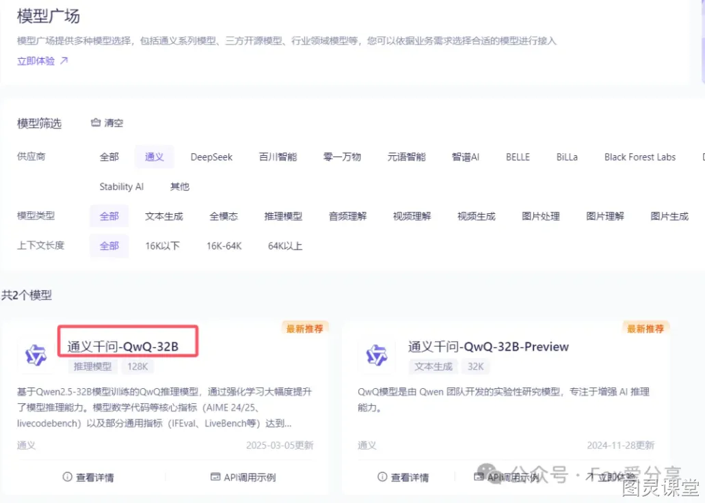Click the code icon in QwQ-32B-Preview API调用示例
The height and width of the screenshot is (503, 705).
click(479, 476)
